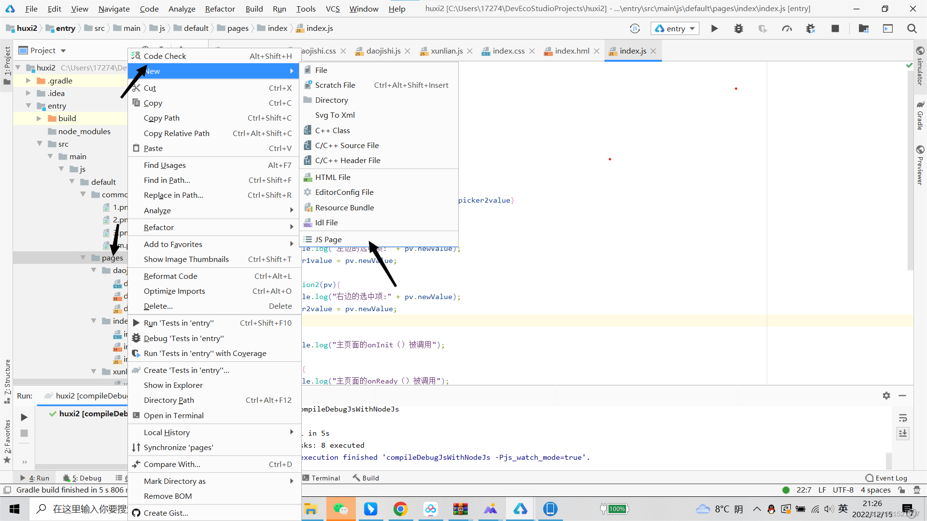
Task: Collapse the default folder
Action: click(72, 182)
